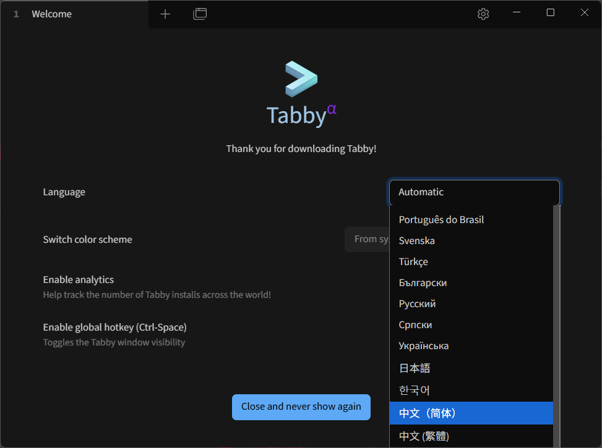602x448 pixels.
Task: Select the highlighted 中文（简体）option
Action: click(471, 413)
